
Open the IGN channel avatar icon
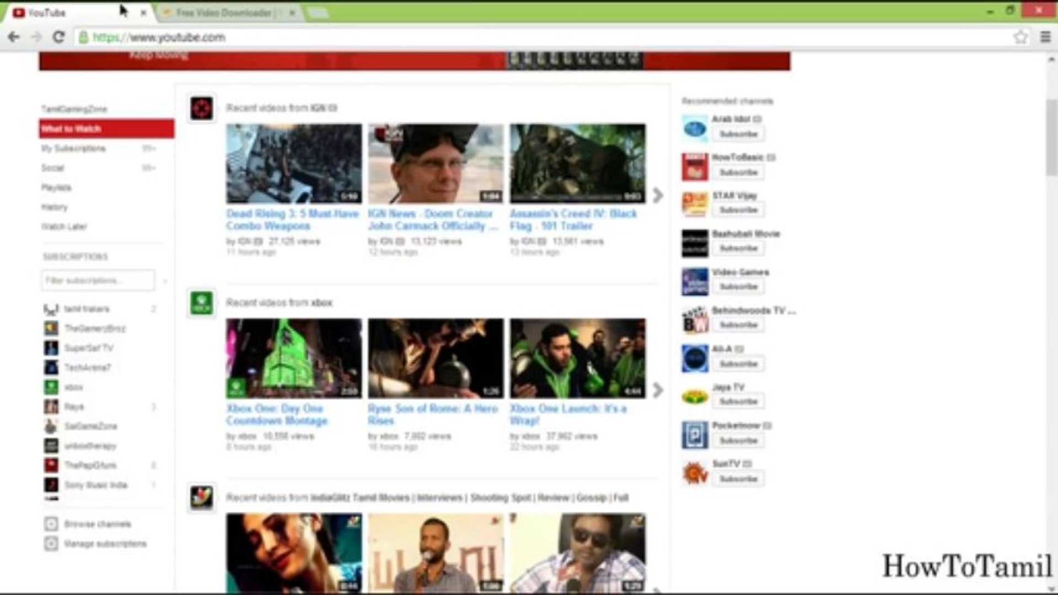[x=202, y=108]
